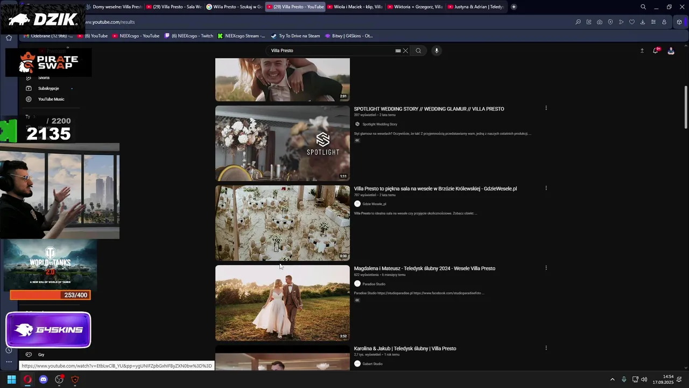Open the Odebrane Gmail bookmark
Image resolution: width=689 pixels, height=388 pixels.
tap(48, 36)
